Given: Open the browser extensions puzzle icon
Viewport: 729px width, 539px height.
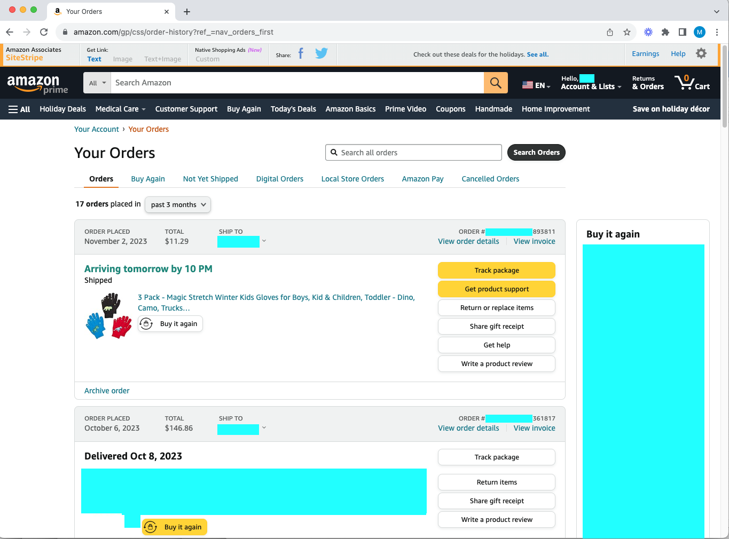Looking at the screenshot, I should pyautogui.click(x=665, y=32).
